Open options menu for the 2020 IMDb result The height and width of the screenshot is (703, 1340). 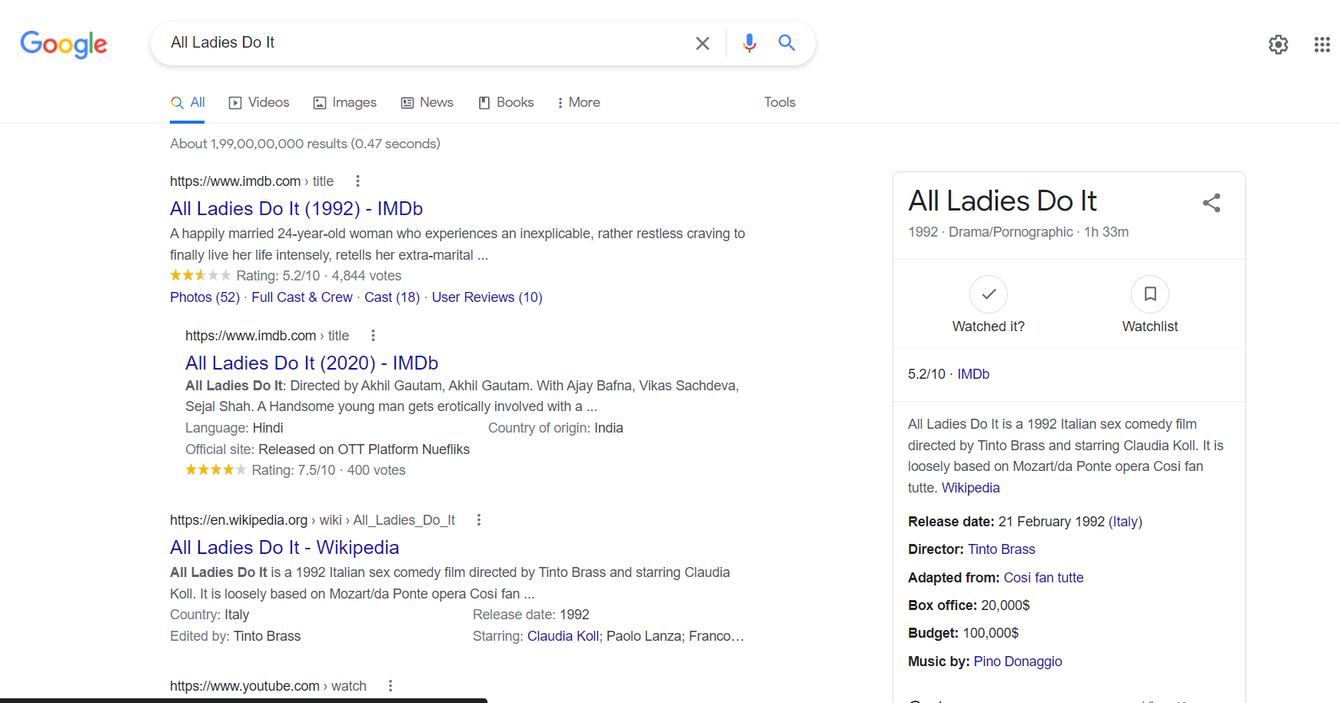[x=373, y=336]
